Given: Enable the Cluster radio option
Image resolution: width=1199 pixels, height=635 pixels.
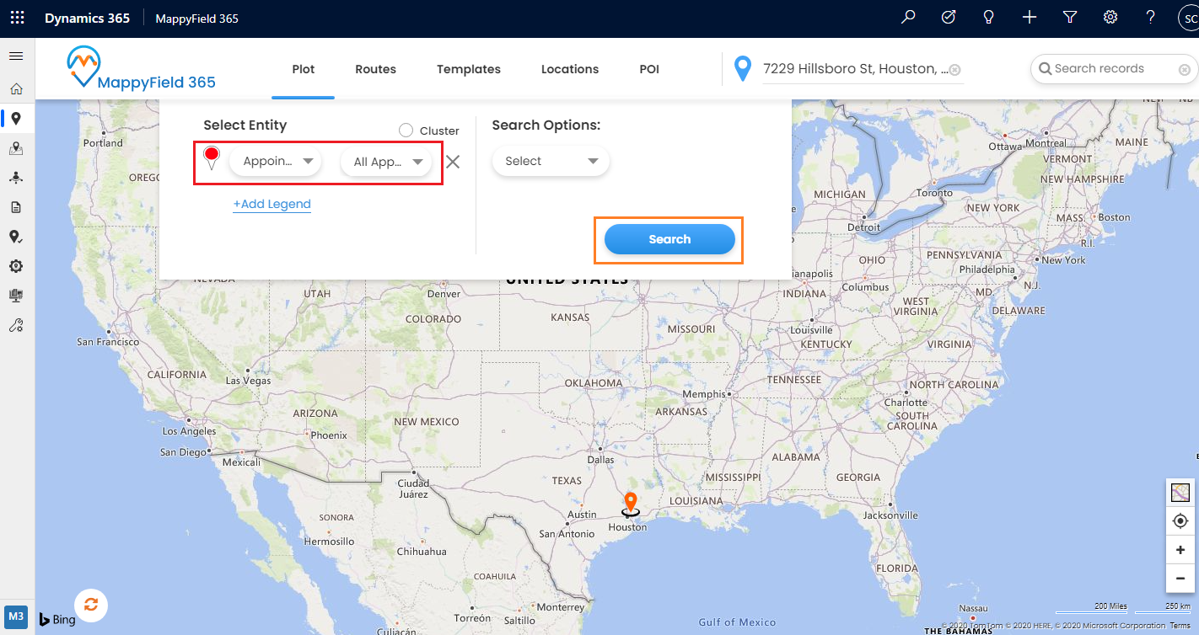Looking at the screenshot, I should coord(406,131).
